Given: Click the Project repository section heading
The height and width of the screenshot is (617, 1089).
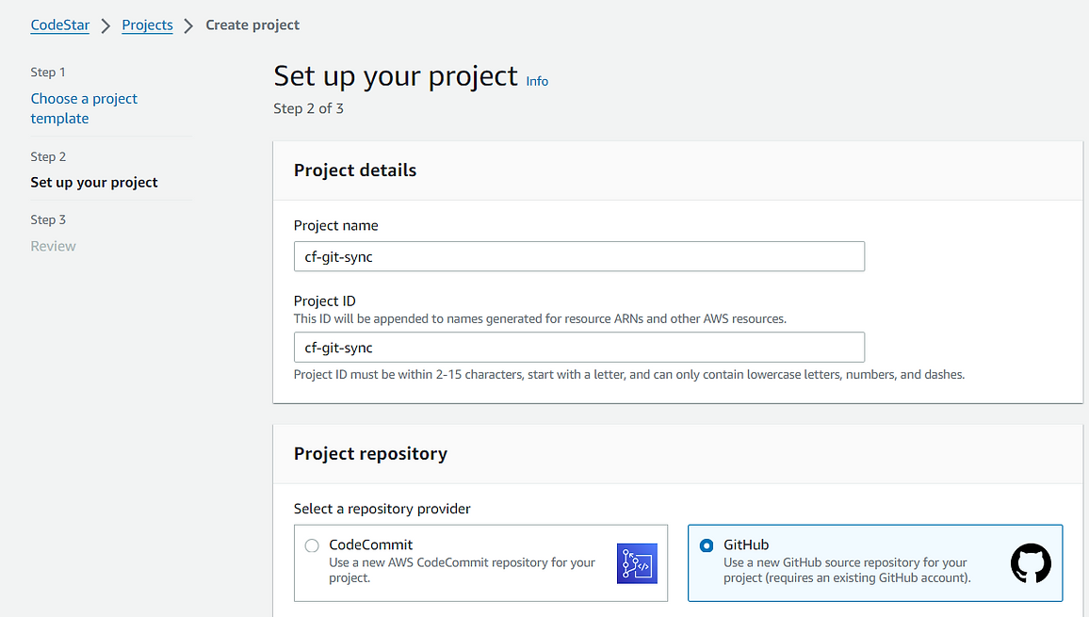Looking at the screenshot, I should [x=370, y=454].
